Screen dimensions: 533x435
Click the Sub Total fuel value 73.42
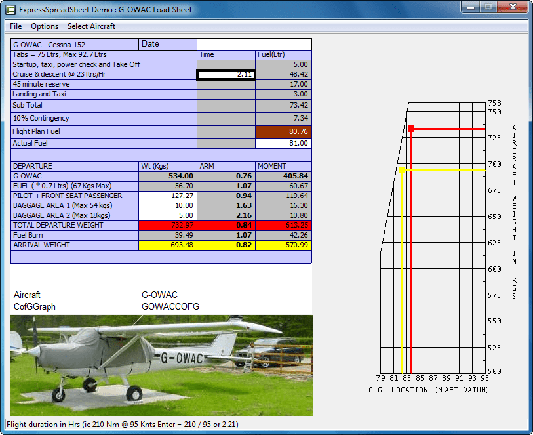[283, 106]
